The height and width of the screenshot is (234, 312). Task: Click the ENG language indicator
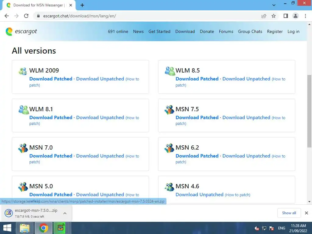[282, 228]
